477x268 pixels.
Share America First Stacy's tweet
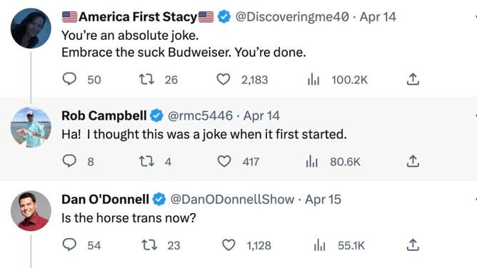(x=413, y=79)
